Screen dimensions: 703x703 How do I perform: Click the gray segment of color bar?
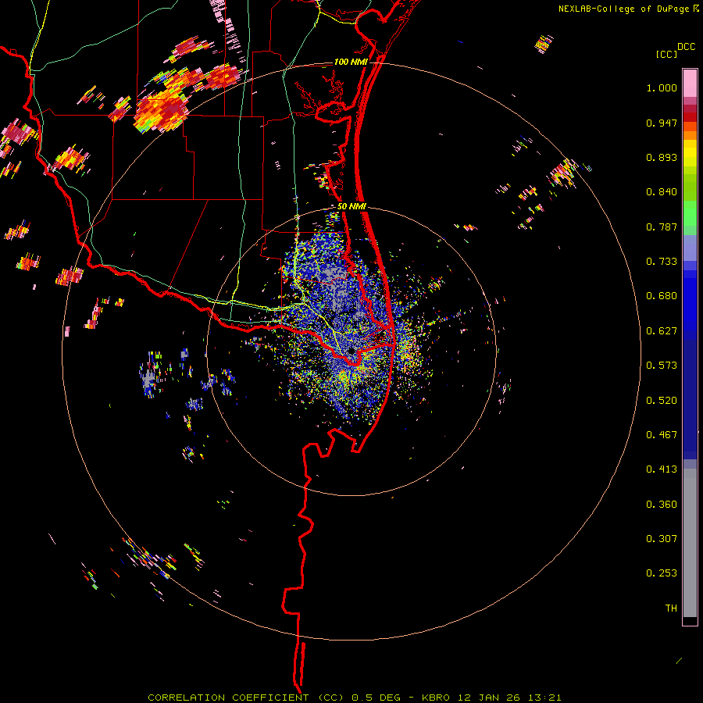690,543
